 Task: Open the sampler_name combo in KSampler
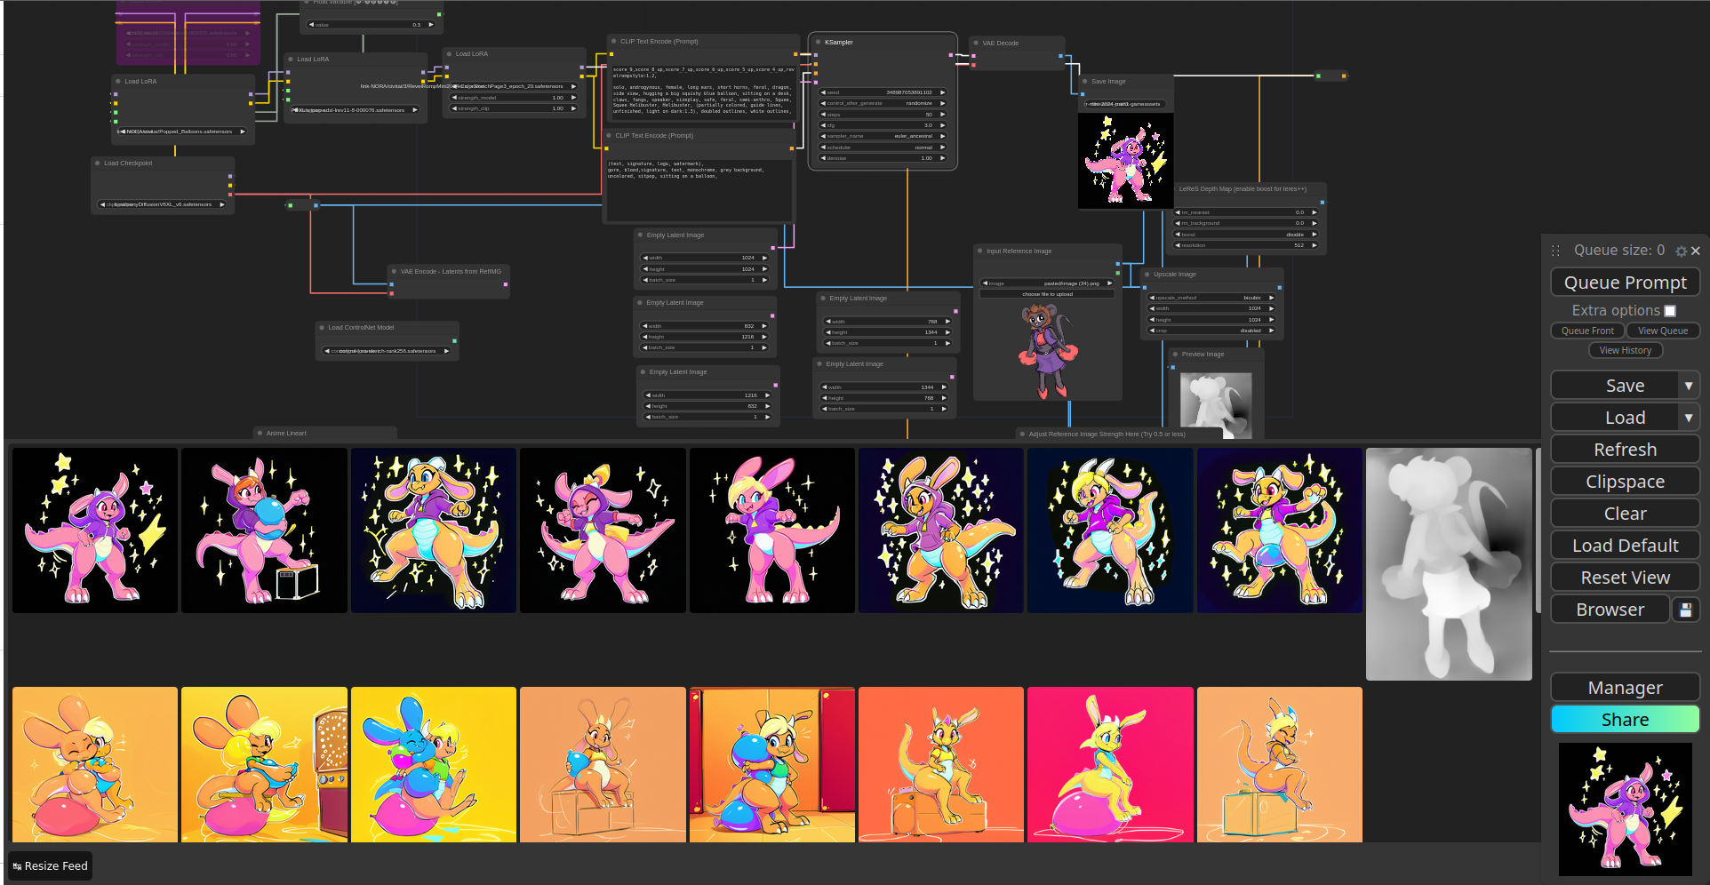pos(882,136)
